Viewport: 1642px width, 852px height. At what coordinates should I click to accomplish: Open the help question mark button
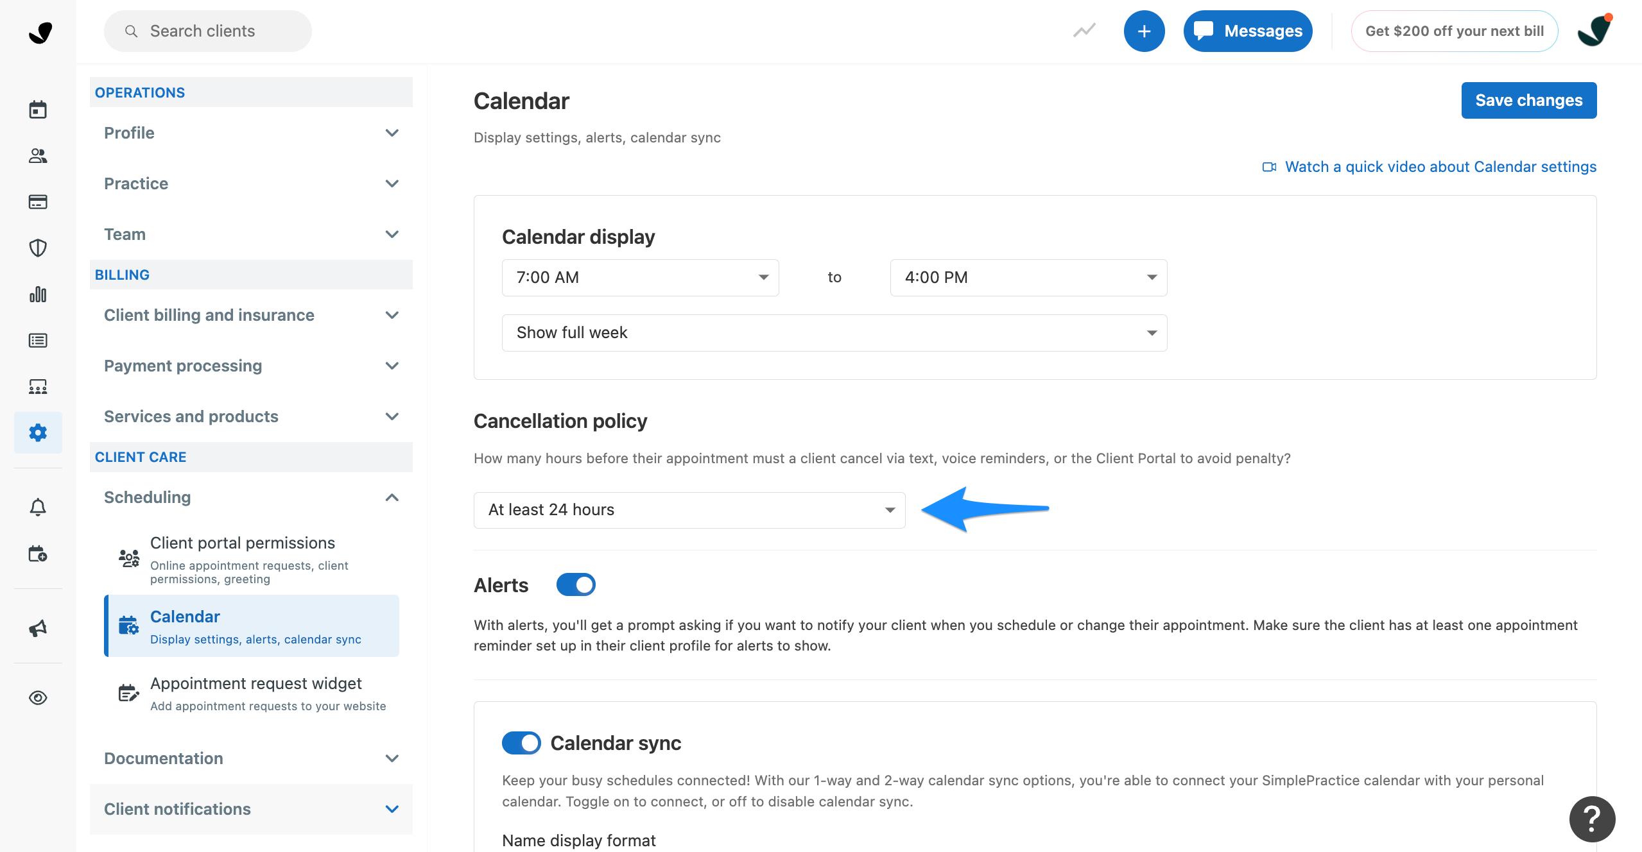(1592, 819)
